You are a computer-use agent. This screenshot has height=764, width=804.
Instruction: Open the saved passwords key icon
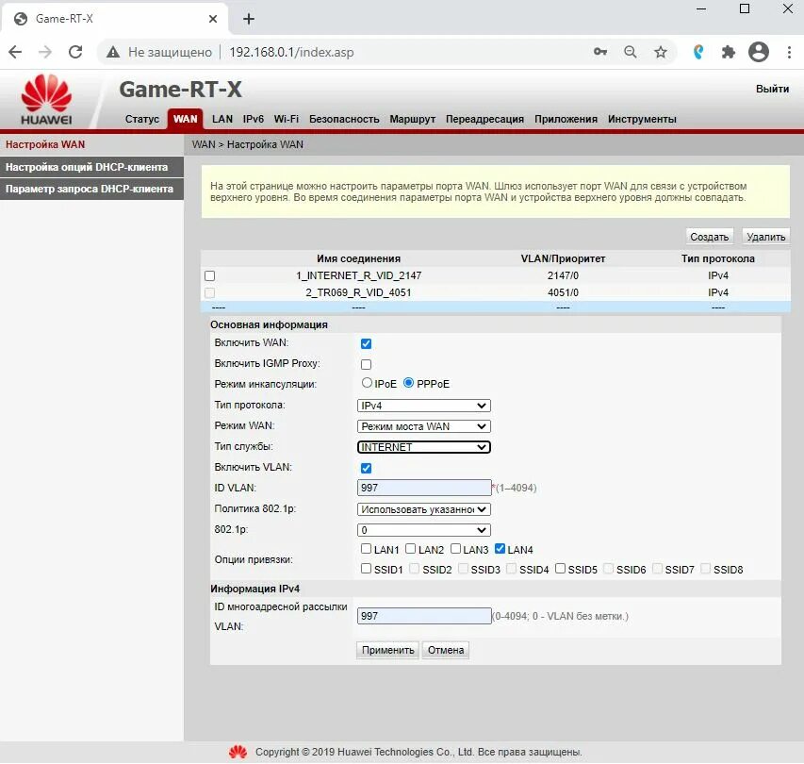599,52
